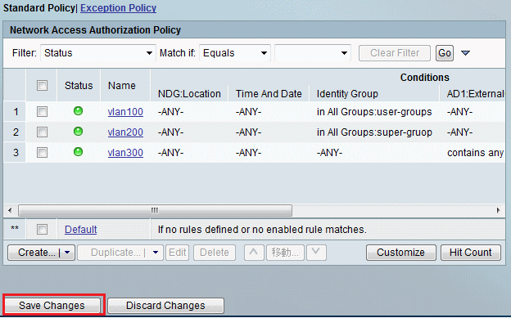
Task: Open the Filter Status dropdown
Action: point(98,53)
